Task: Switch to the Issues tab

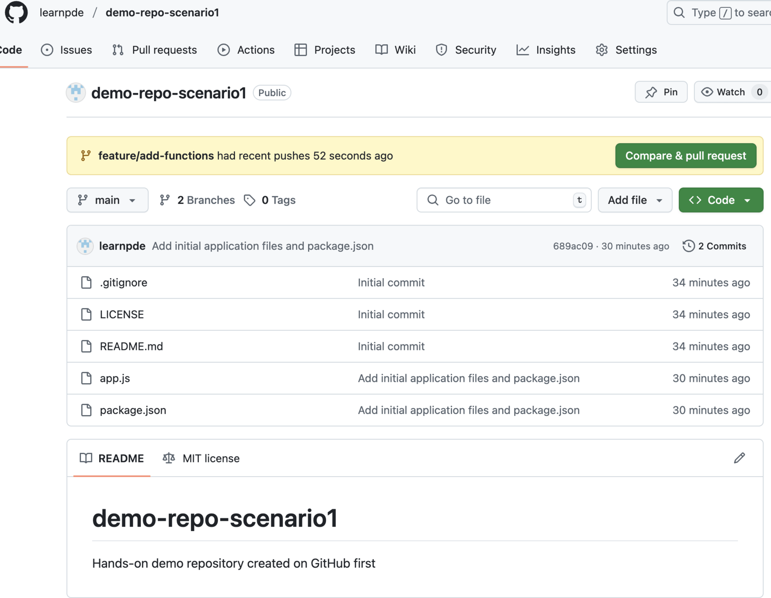Action: (66, 50)
